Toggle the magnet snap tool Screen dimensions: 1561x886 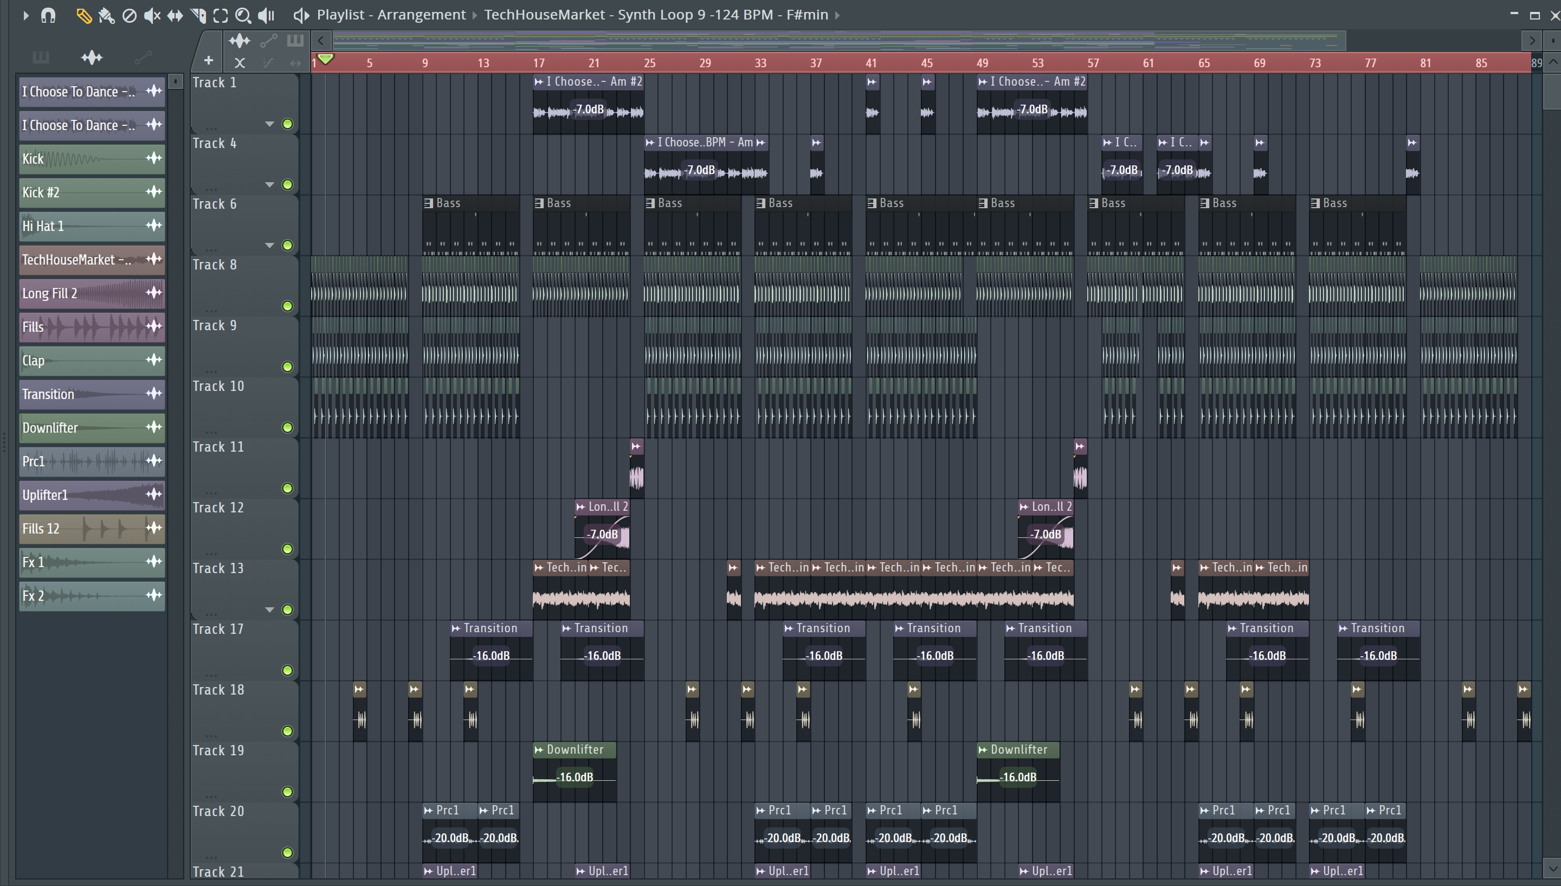pyautogui.click(x=48, y=15)
